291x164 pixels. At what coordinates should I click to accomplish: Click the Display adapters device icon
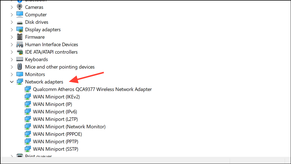point(20,29)
